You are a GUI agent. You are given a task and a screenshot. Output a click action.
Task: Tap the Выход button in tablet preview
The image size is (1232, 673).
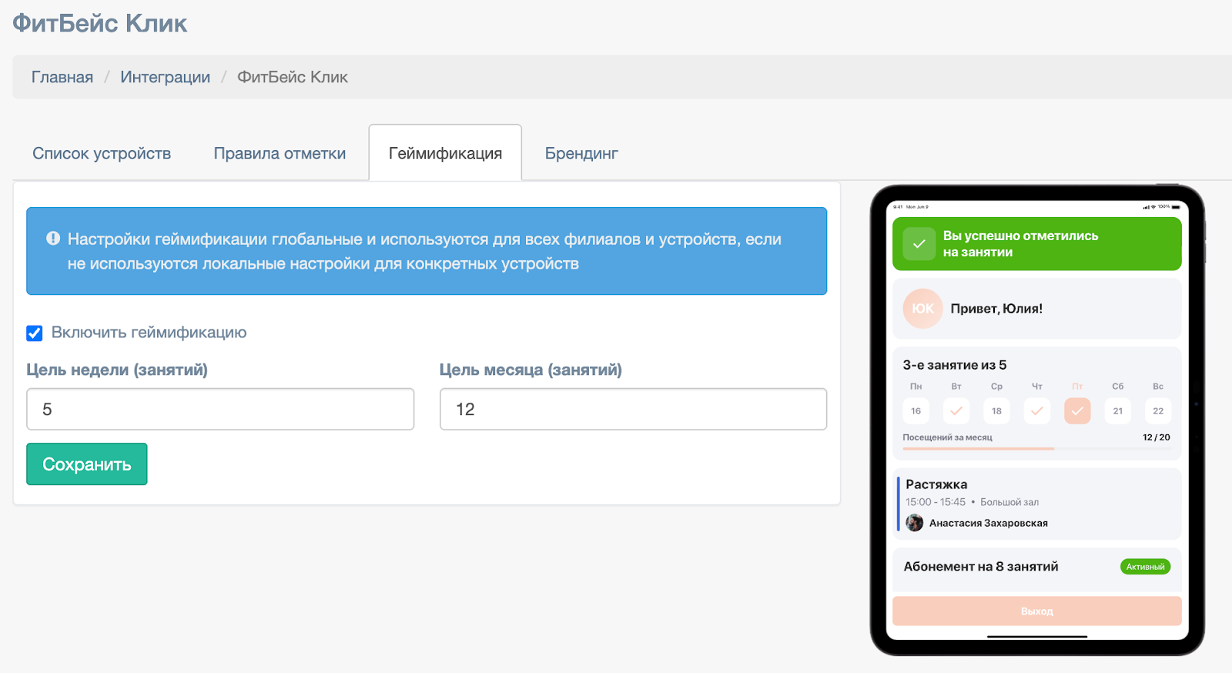(x=1036, y=611)
